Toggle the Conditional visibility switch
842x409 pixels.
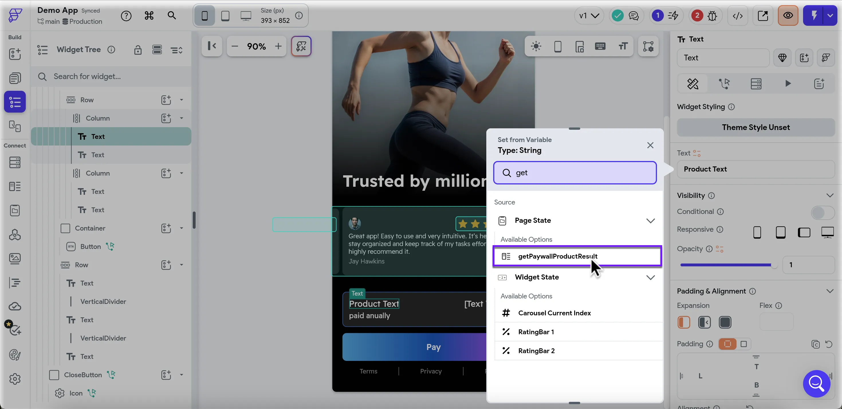822,213
